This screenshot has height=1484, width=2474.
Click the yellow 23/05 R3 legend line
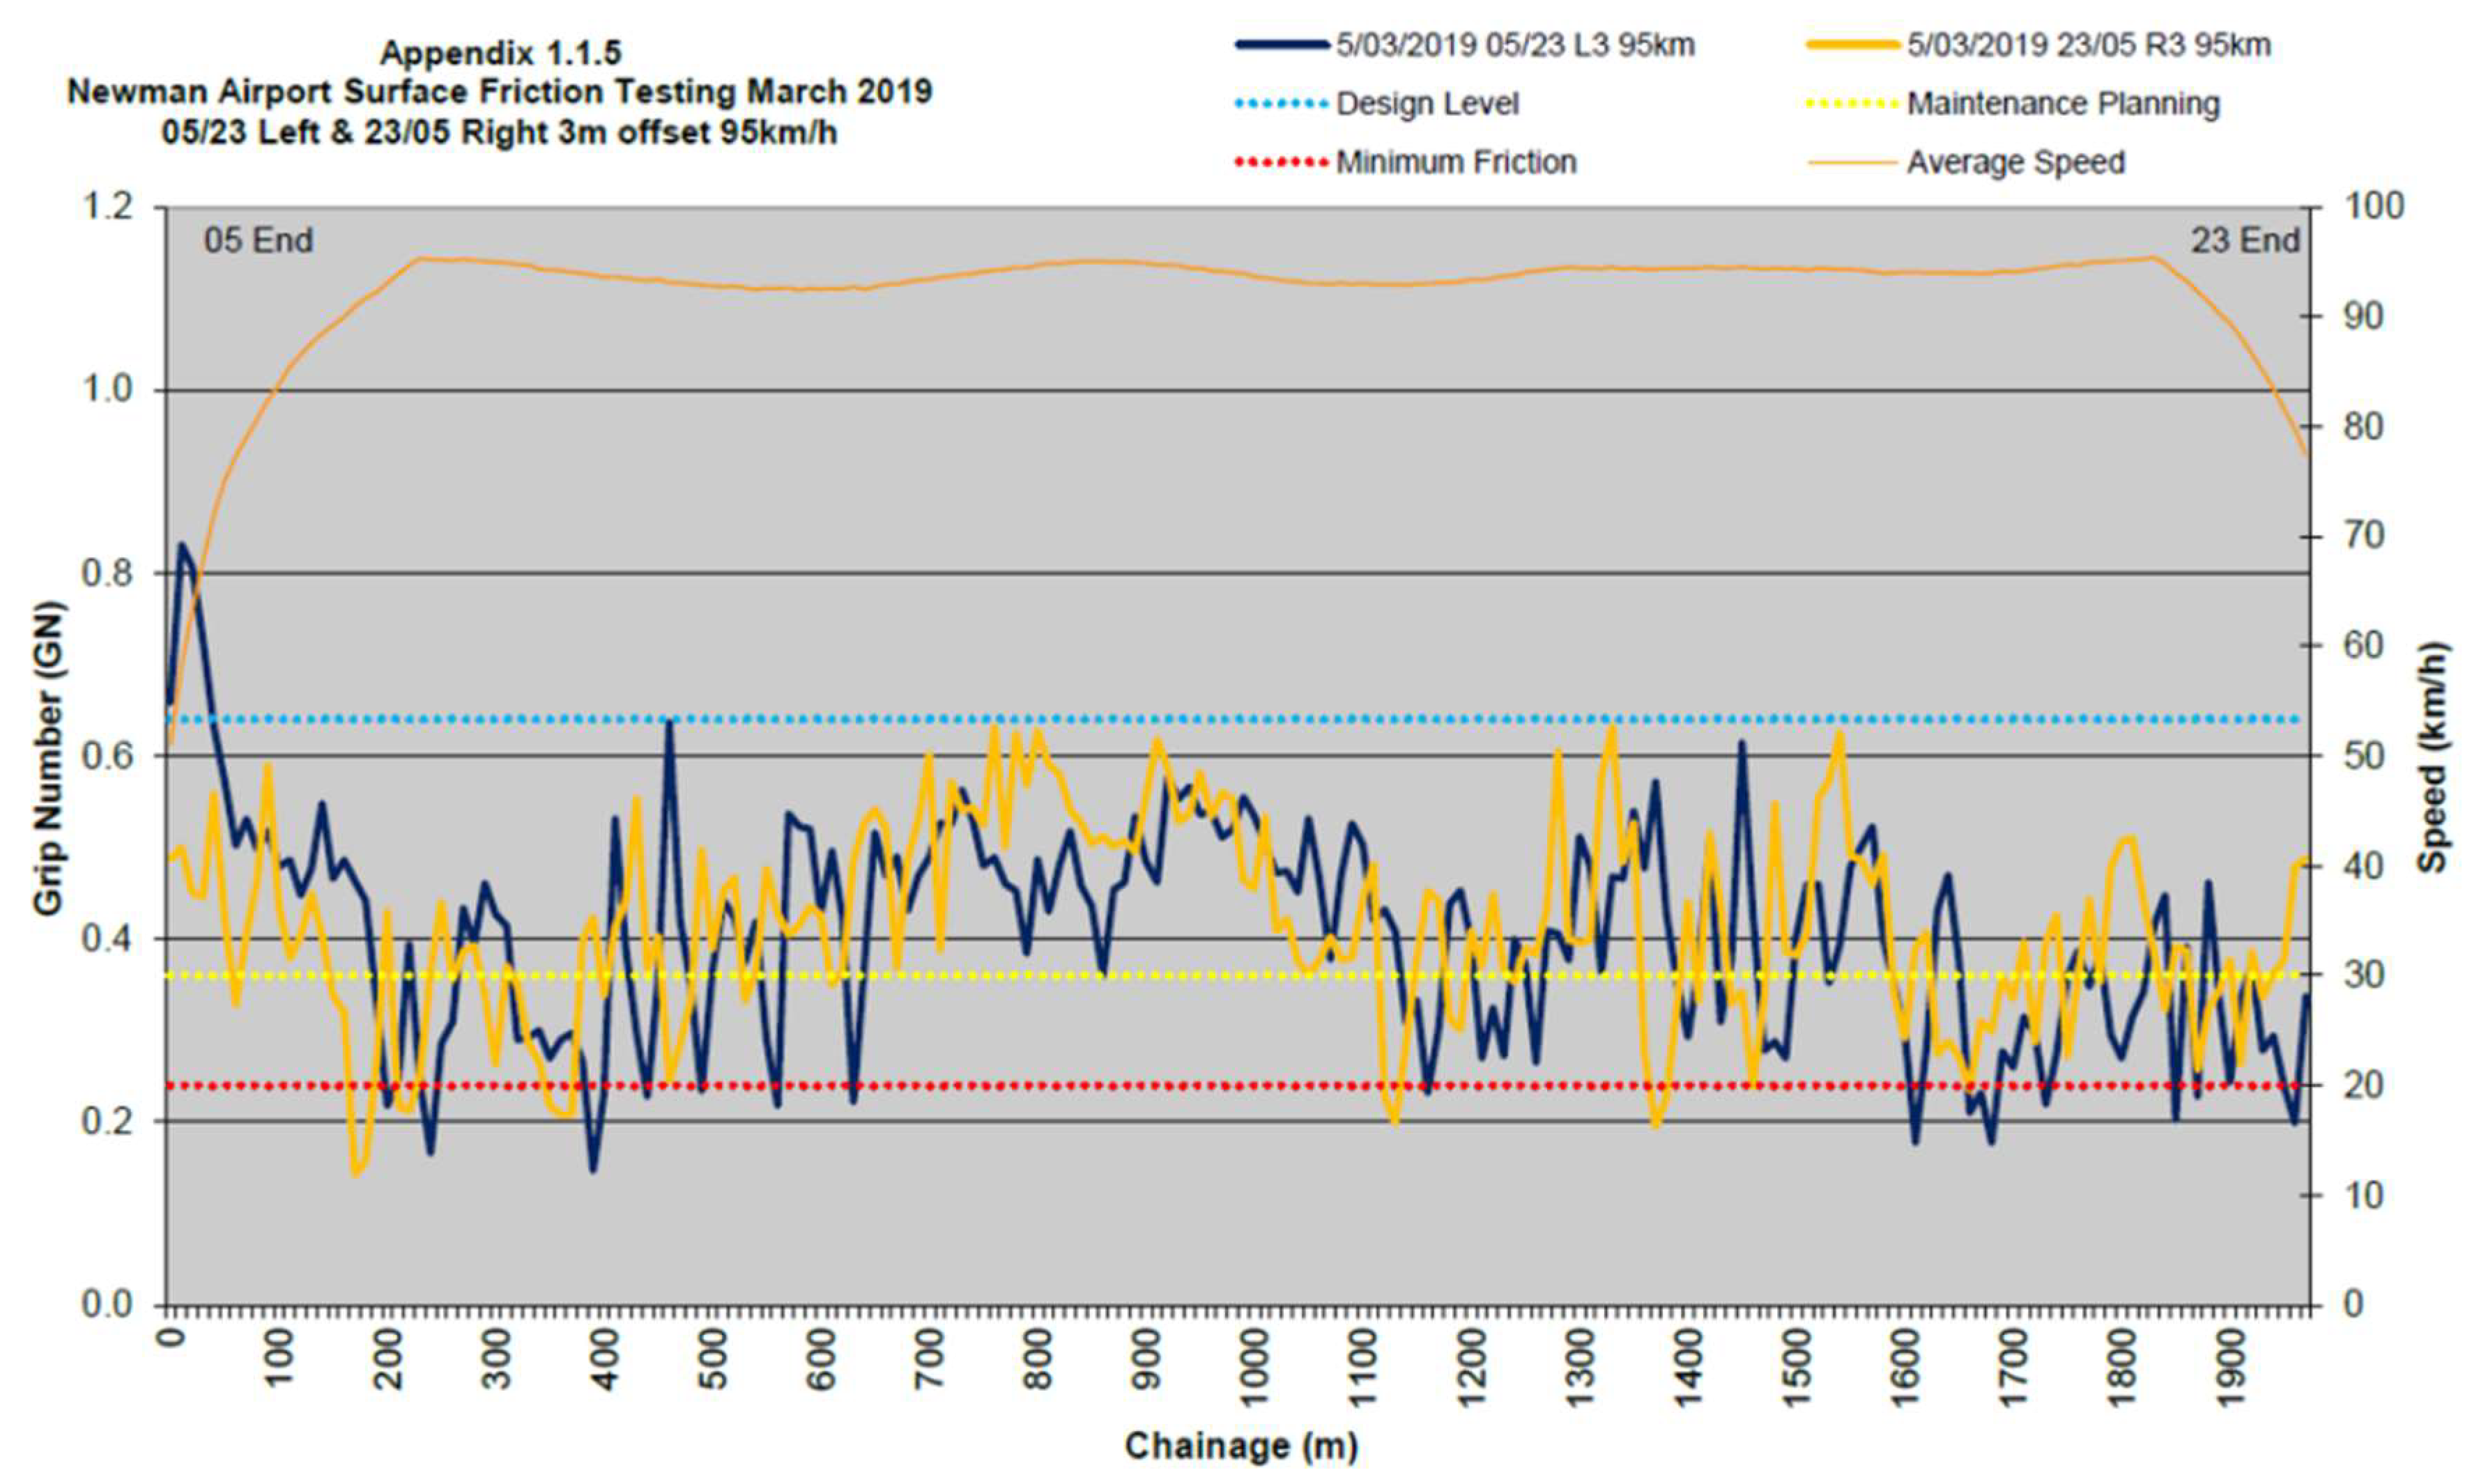pyautogui.click(x=1853, y=45)
